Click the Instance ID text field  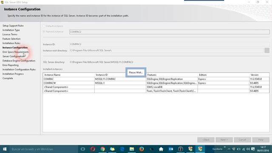[x=170, y=44]
